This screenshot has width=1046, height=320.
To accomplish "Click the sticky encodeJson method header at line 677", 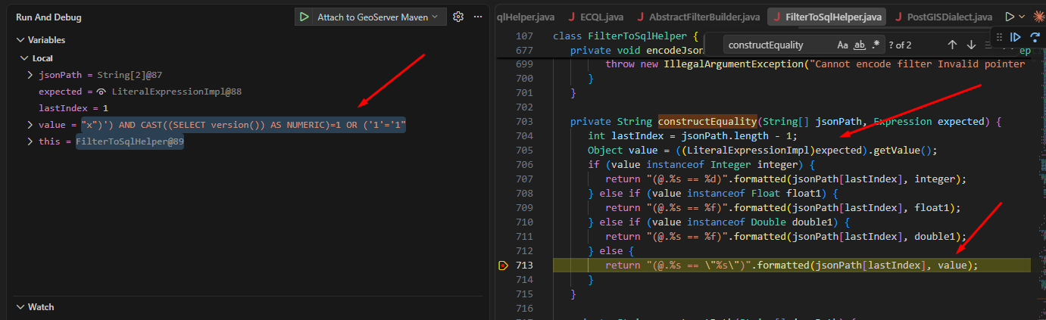I will [637, 51].
